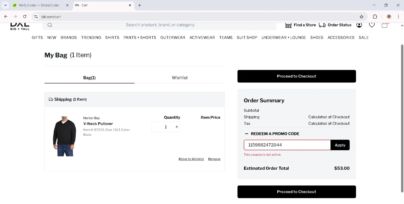
Task: Open the tab search dropdown arrow
Action: [5, 5]
